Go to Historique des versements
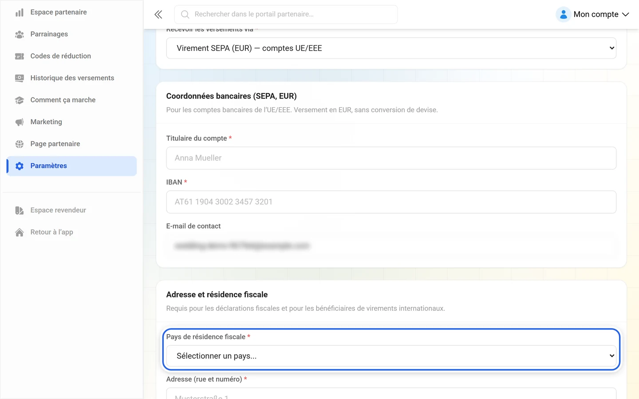 pyautogui.click(x=72, y=78)
